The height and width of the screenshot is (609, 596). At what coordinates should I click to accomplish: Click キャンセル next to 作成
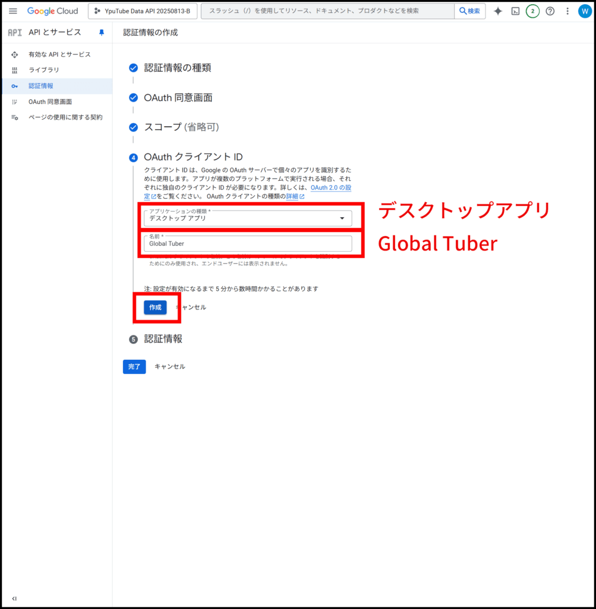tap(191, 307)
